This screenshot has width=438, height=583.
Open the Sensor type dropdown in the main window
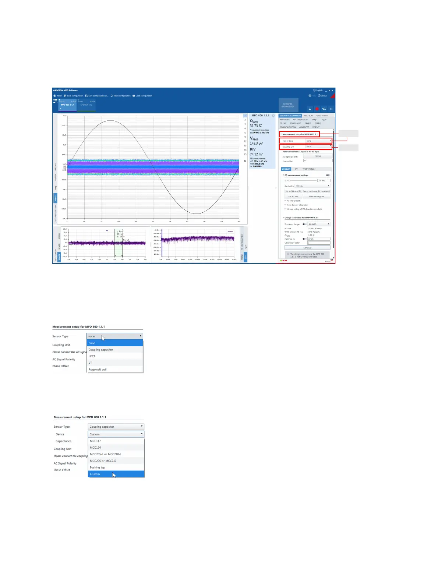(318, 141)
